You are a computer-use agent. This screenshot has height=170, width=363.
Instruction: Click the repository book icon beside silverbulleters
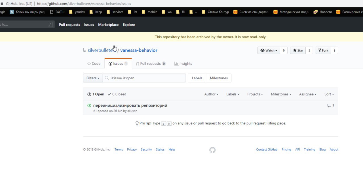tap(85, 50)
